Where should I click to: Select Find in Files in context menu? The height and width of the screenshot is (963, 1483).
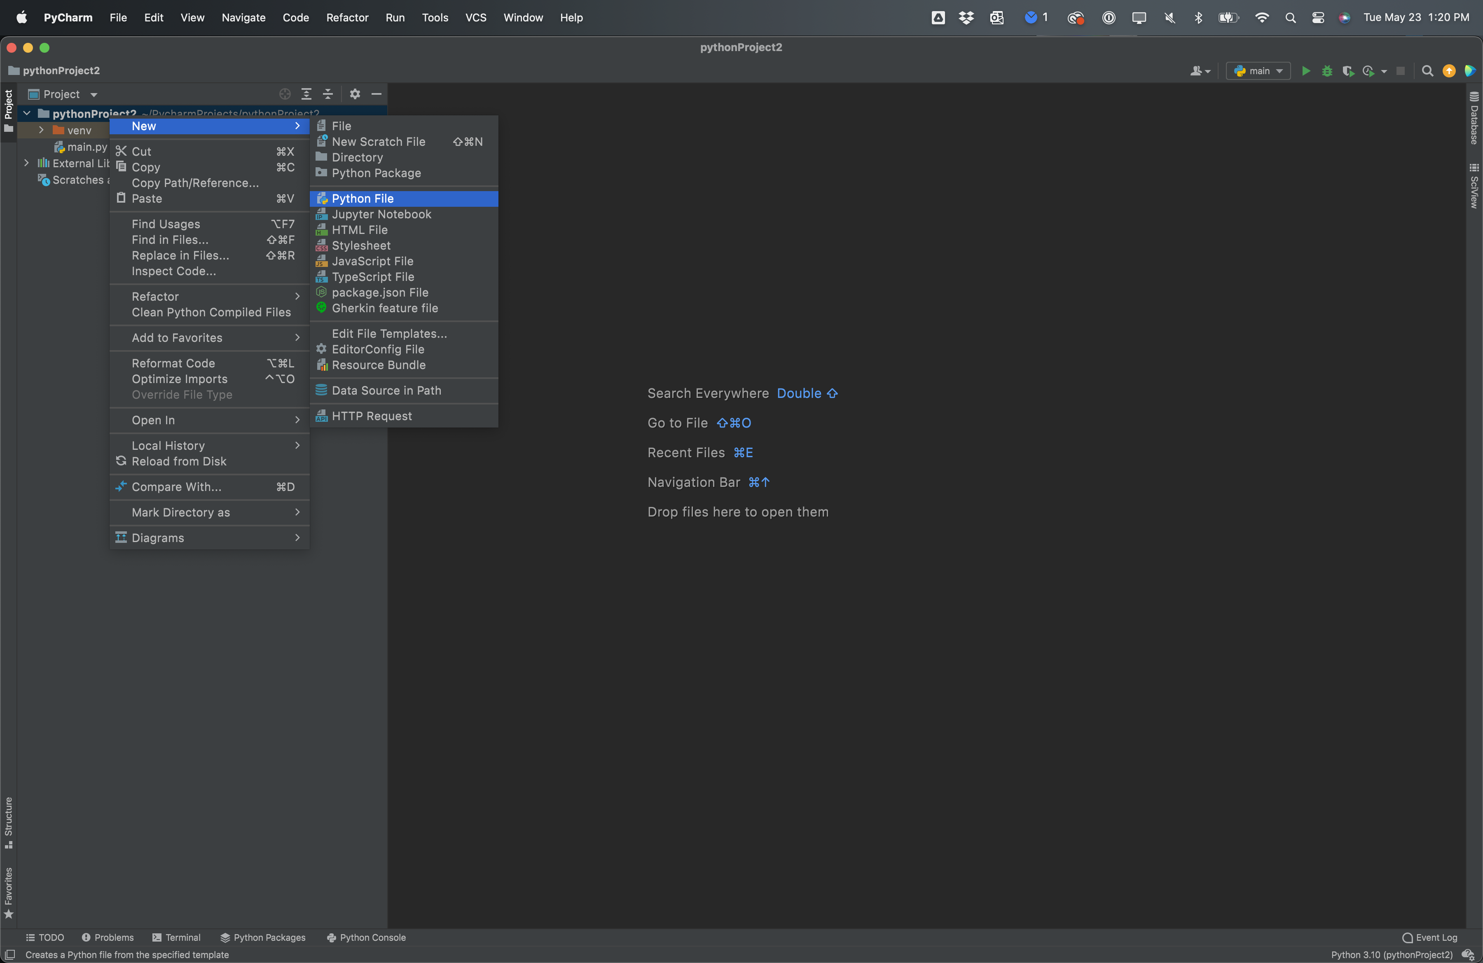pos(209,240)
